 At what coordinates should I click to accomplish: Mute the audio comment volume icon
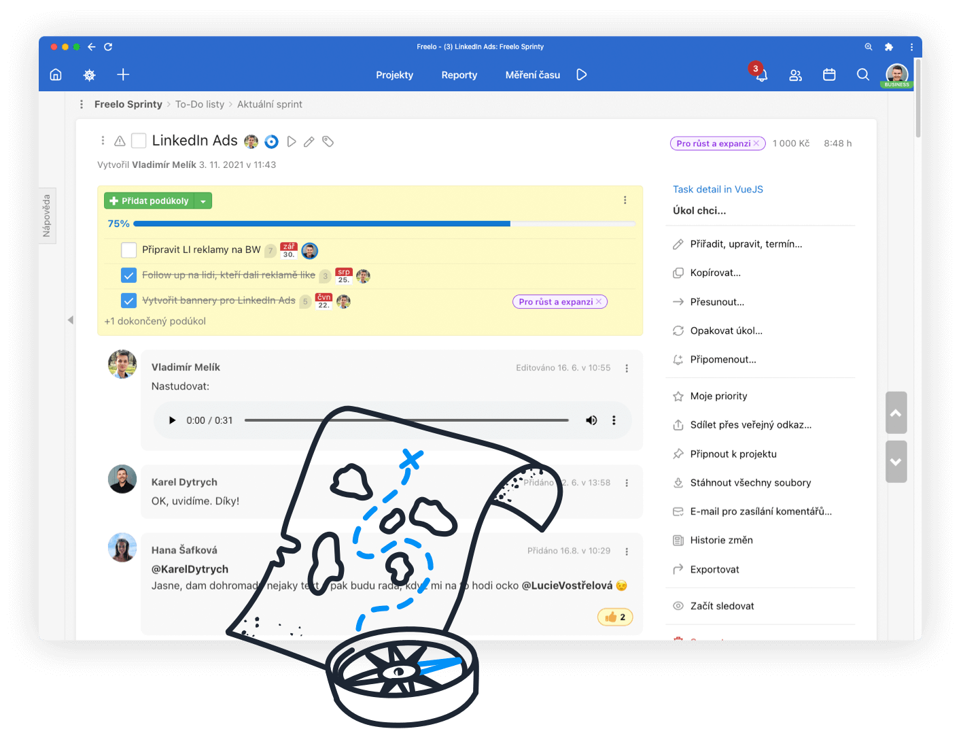click(591, 420)
